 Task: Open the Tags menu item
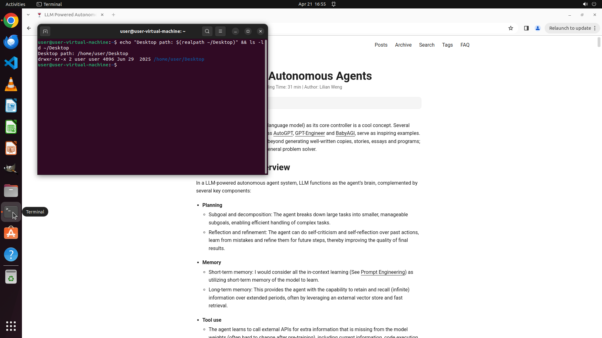[x=447, y=45]
